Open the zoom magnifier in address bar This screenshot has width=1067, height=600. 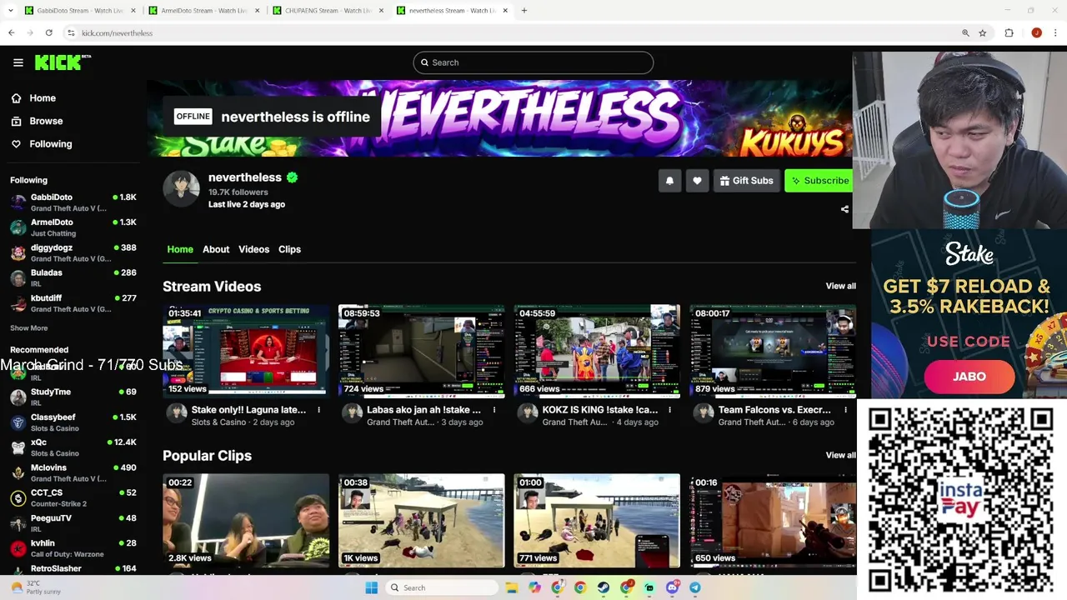point(965,32)
